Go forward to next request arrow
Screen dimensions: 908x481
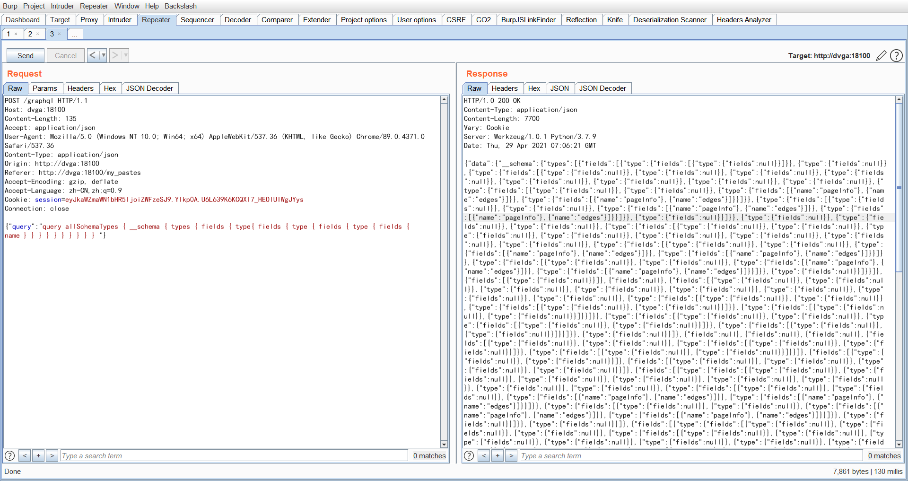point(115,55)
